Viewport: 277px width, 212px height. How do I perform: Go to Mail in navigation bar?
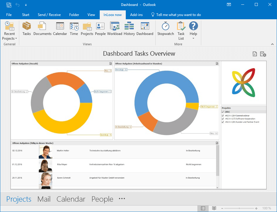point(44,199)
